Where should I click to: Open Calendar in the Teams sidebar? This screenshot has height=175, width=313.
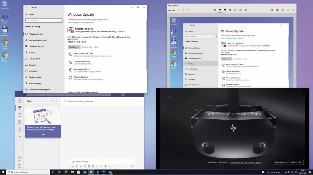pyautogui.click(x=20, y=122)
